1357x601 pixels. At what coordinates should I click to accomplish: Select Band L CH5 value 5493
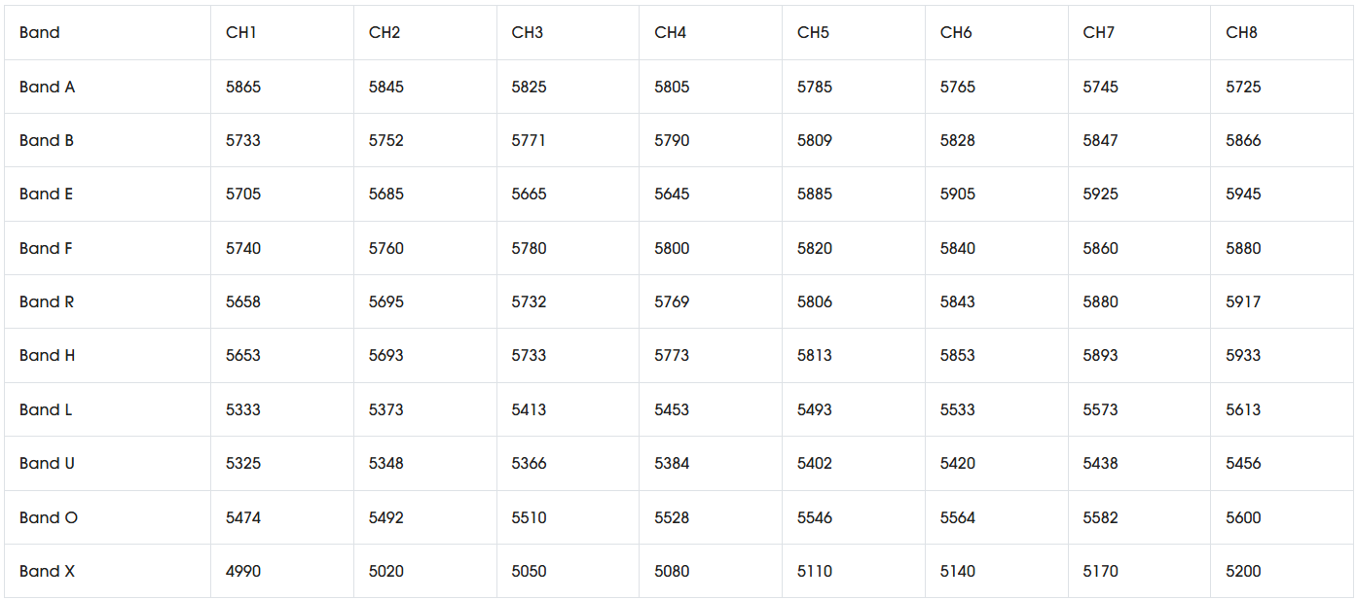pos(815,410)
